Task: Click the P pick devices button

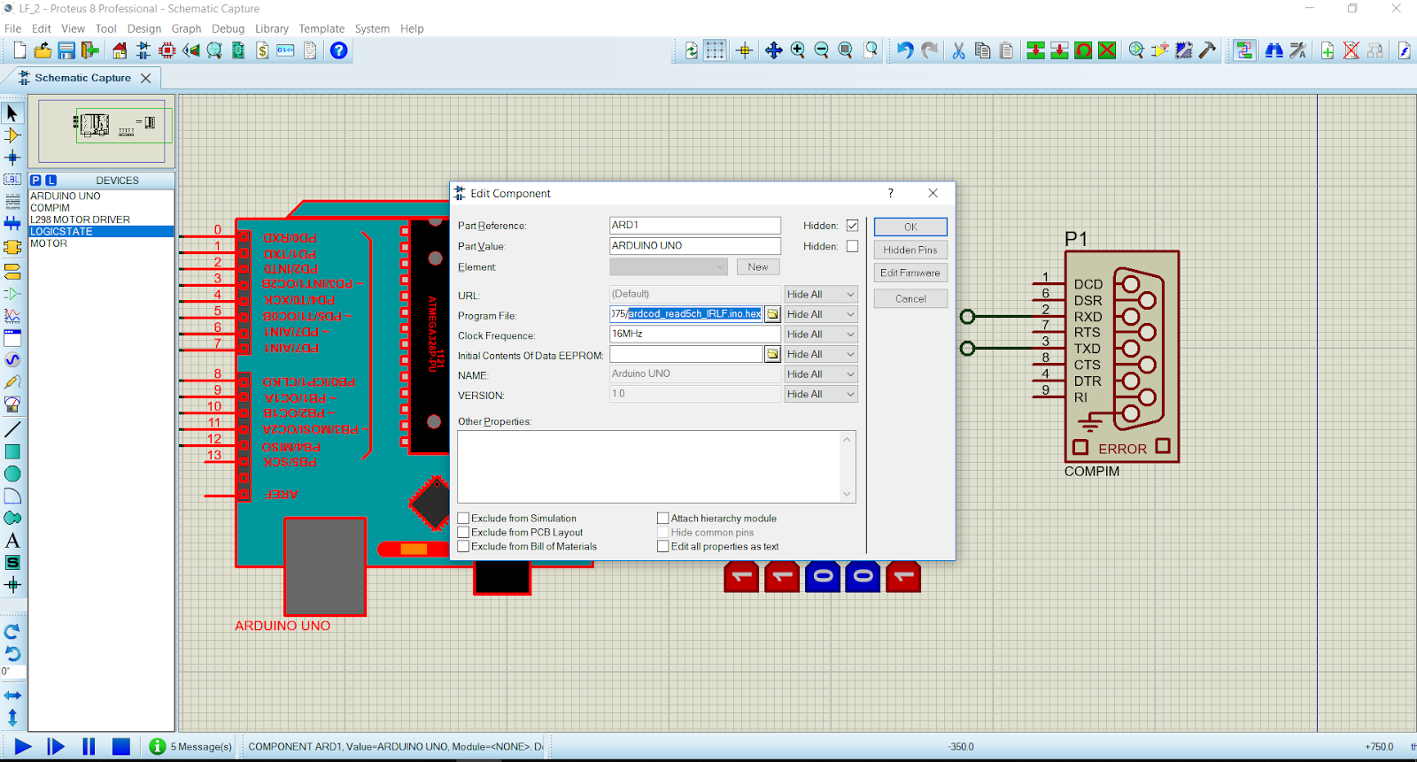Action: pyautogui.click(x=35, y=180)
